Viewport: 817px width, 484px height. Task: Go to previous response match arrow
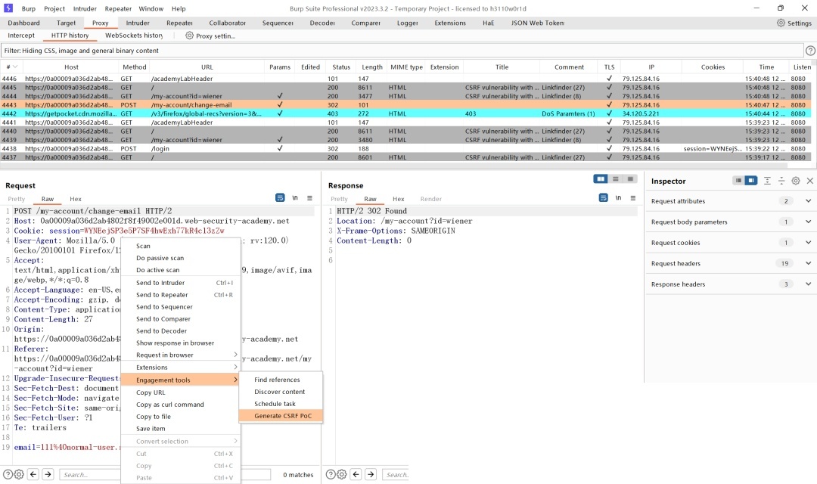click(x=356, y=474)
